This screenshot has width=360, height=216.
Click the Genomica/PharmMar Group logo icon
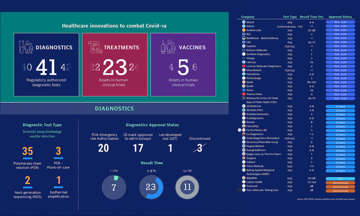coord(244,142)
